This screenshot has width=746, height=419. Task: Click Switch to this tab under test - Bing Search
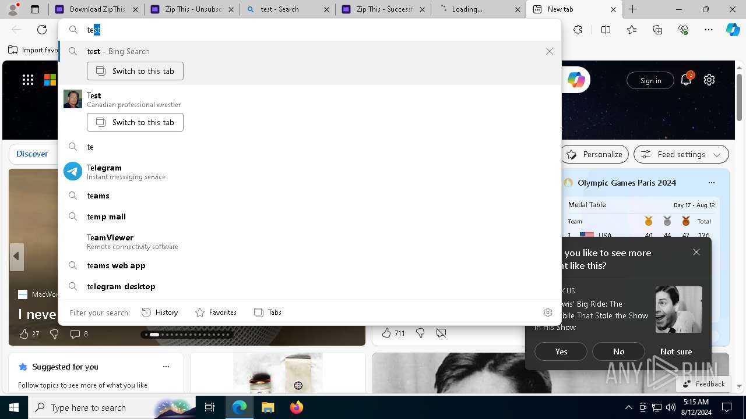(135, 71)
